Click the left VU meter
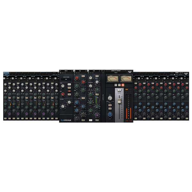Image resolution: width=192 pixels, height=192 pixels. 112,78
